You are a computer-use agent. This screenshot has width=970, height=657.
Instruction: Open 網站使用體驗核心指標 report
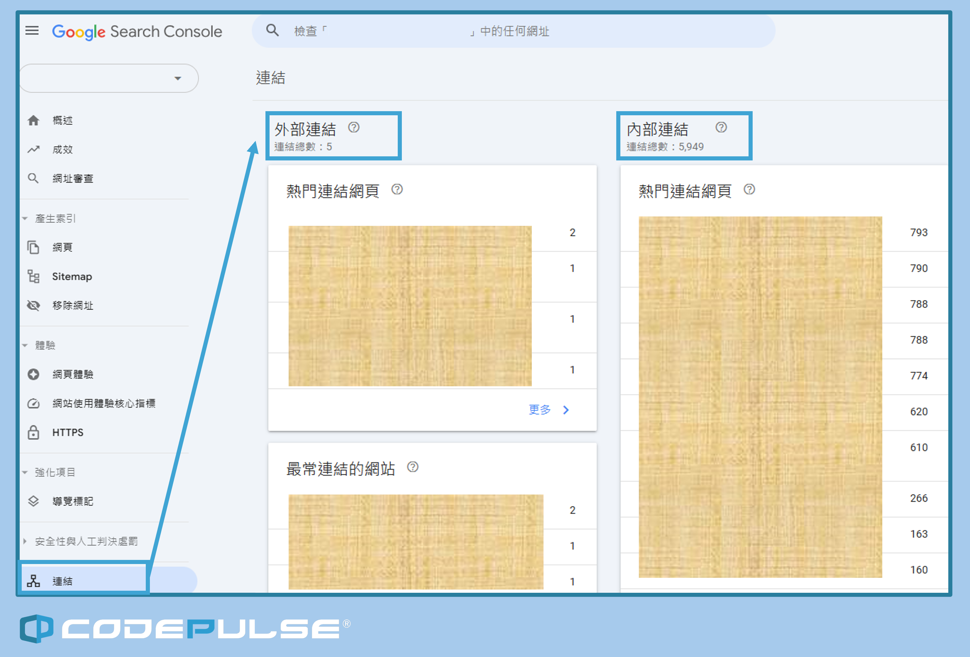click(104, 403)
